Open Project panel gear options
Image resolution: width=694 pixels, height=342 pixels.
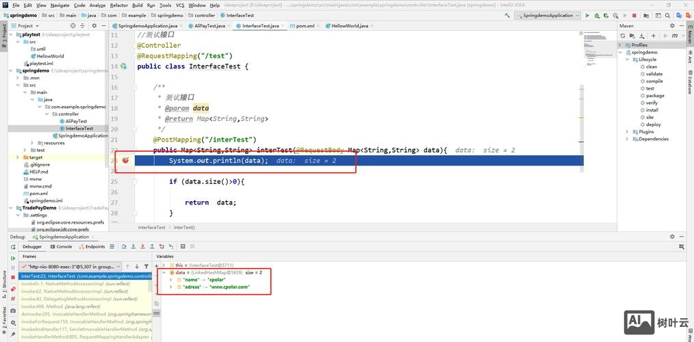[94, 26]
